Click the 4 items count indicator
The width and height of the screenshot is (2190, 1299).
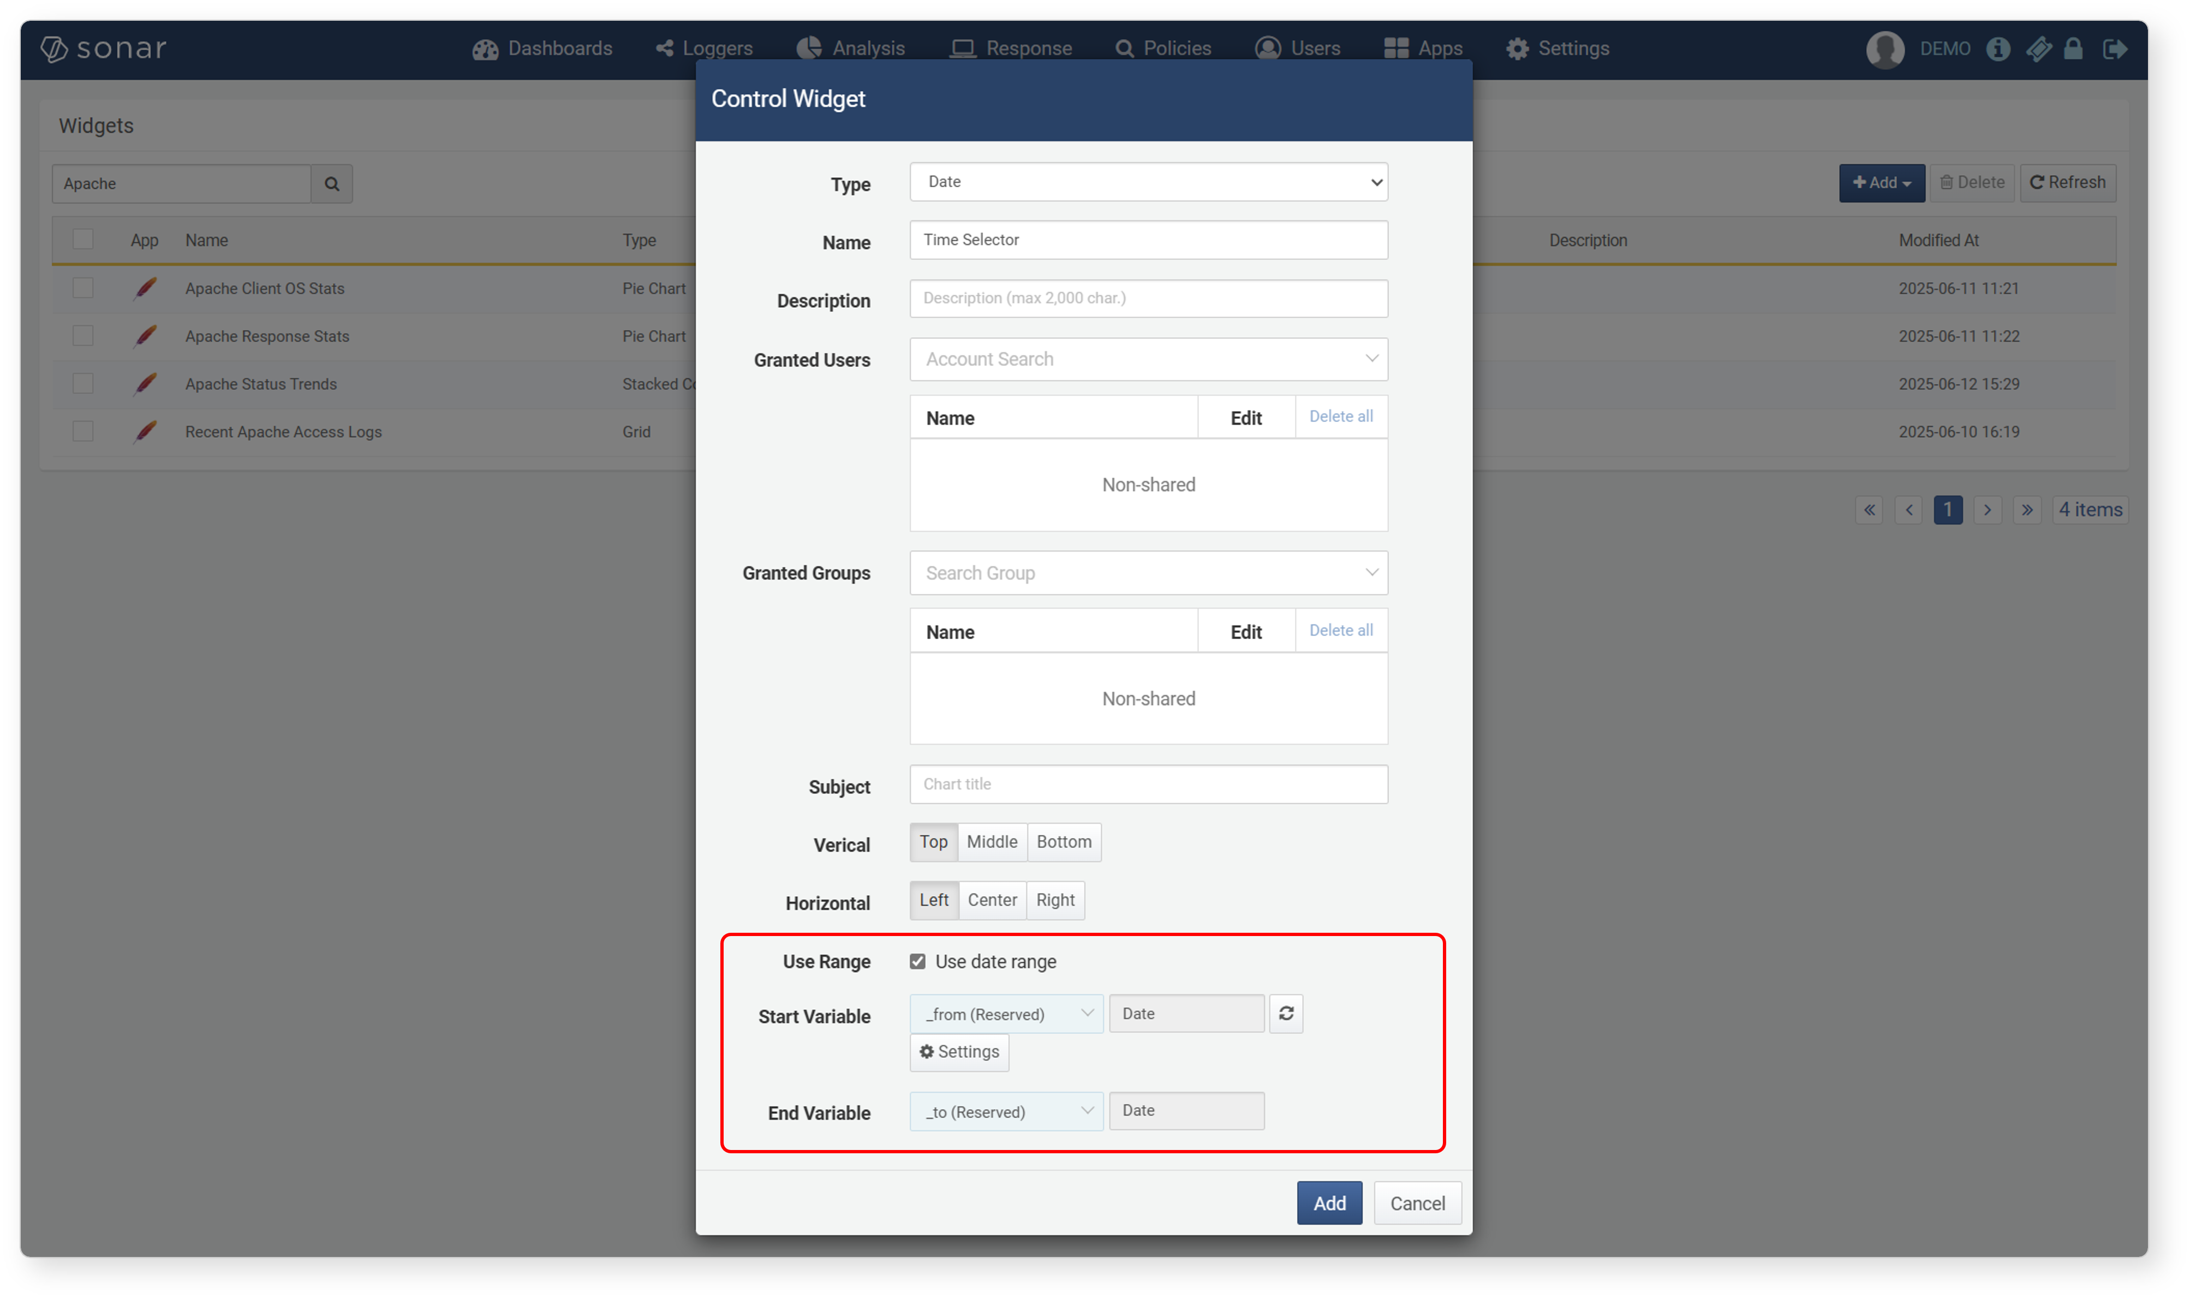click(2090, 509)
